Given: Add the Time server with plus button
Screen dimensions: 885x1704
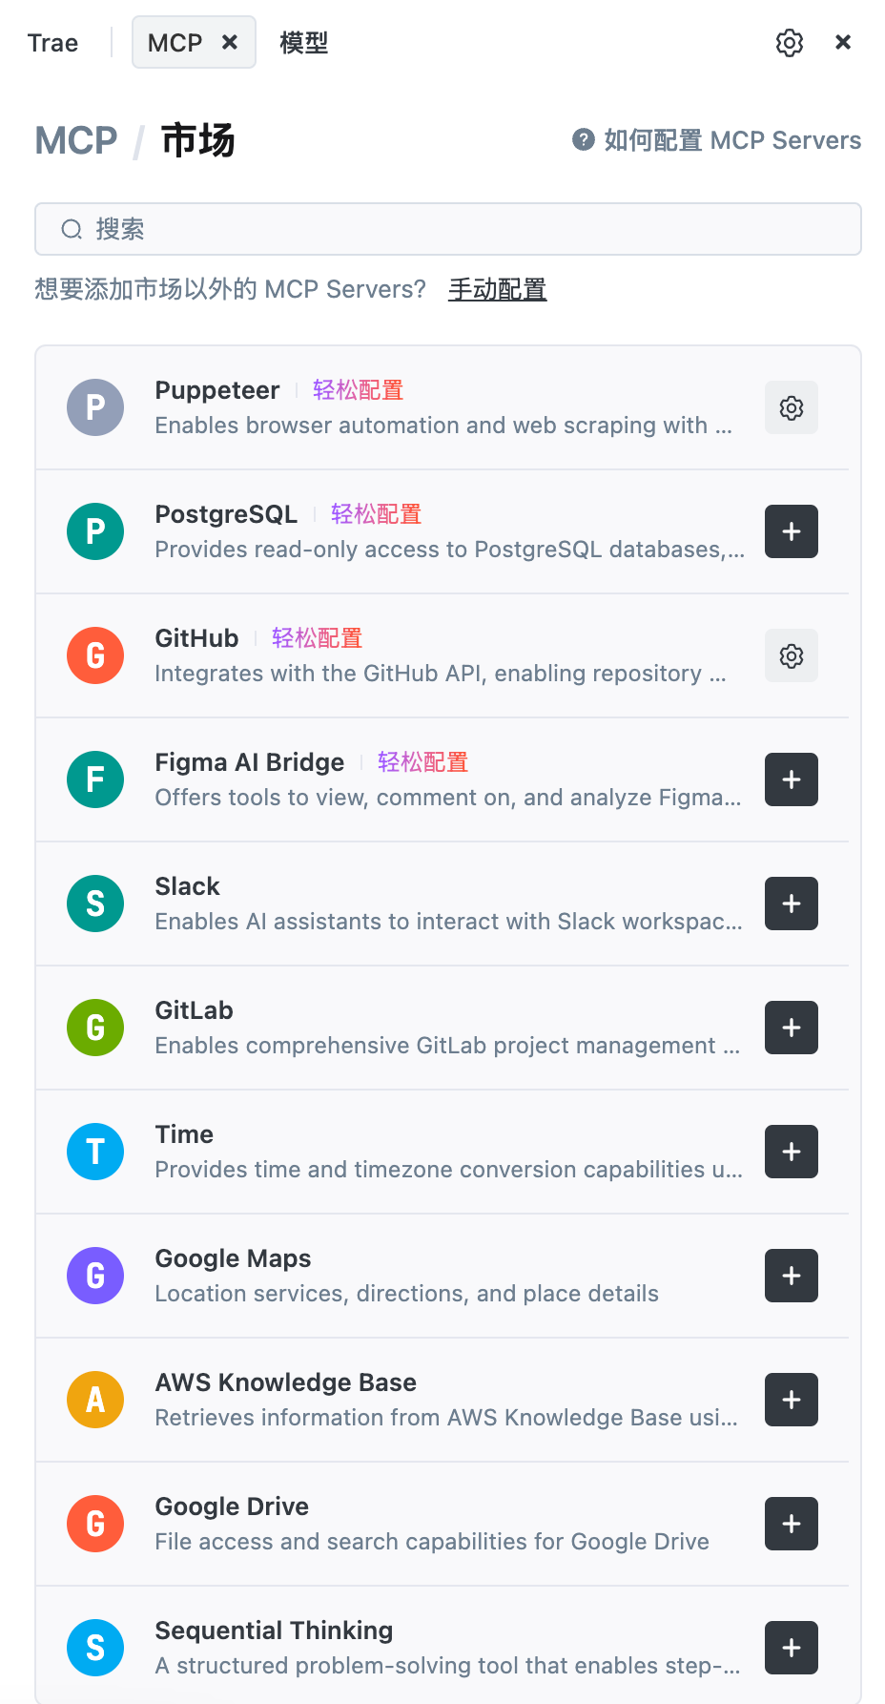Looking at the screenshot, I should pyautogui.click(x=791, y=1152).
